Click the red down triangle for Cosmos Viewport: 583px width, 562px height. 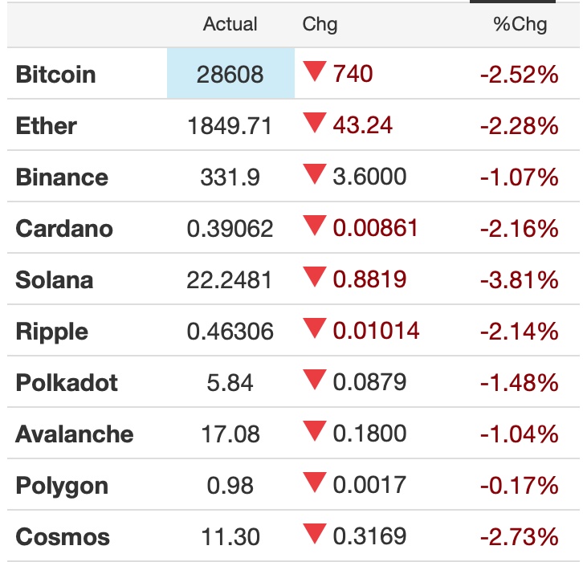[313, 536]
